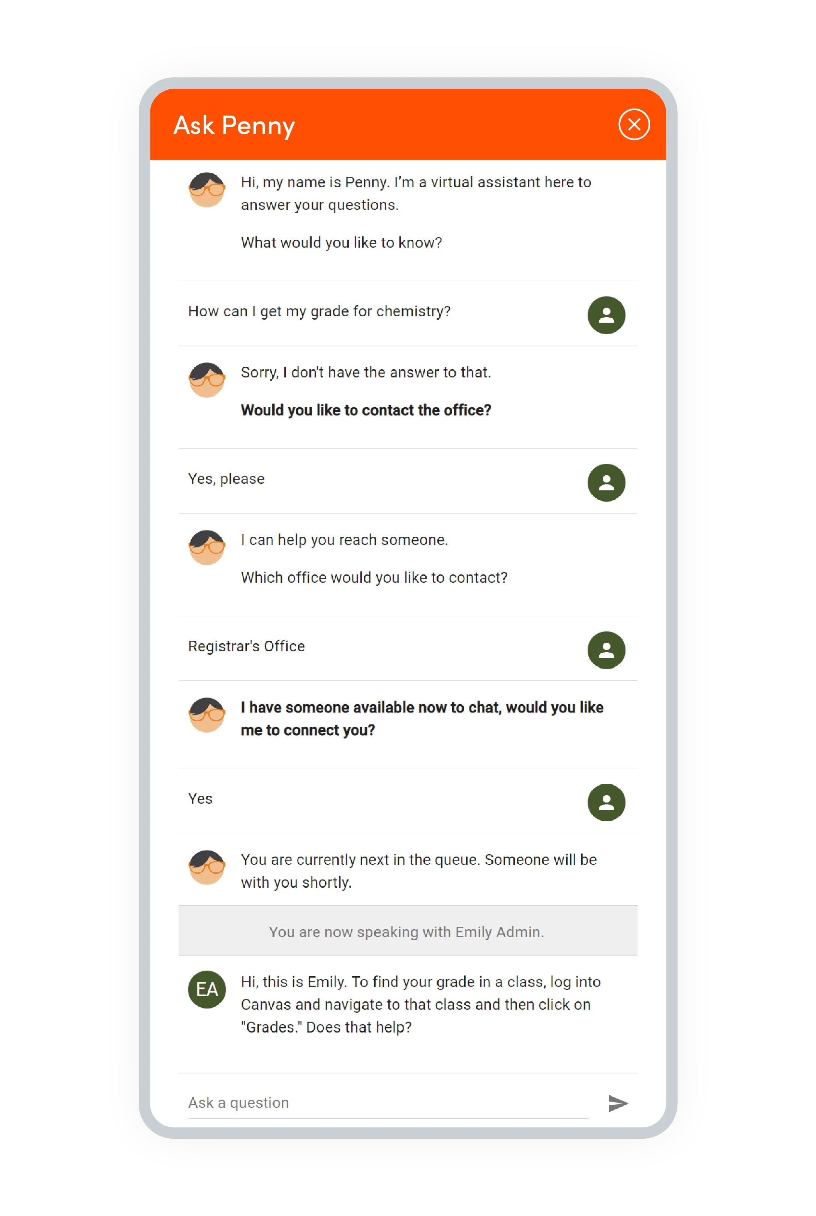Click Emily Admin's EA avatar
The width and height of the screenshot is (816, 1216).
click(207, 989)
